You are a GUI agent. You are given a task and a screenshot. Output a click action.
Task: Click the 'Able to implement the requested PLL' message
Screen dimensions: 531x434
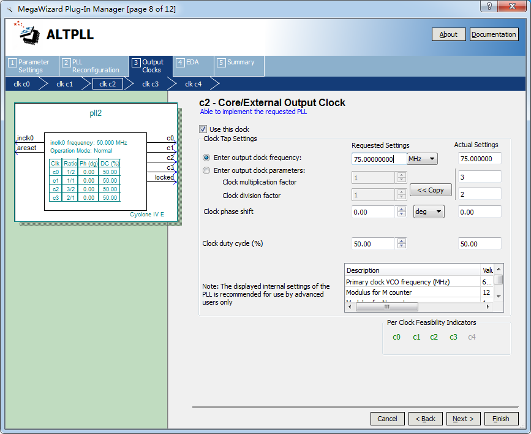(254, 112)
